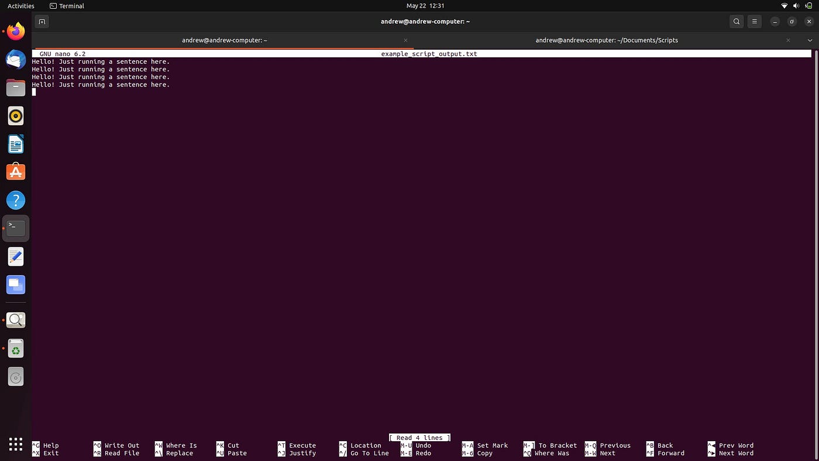Click the Exit shortcut in nano's bar

[50, 453]
